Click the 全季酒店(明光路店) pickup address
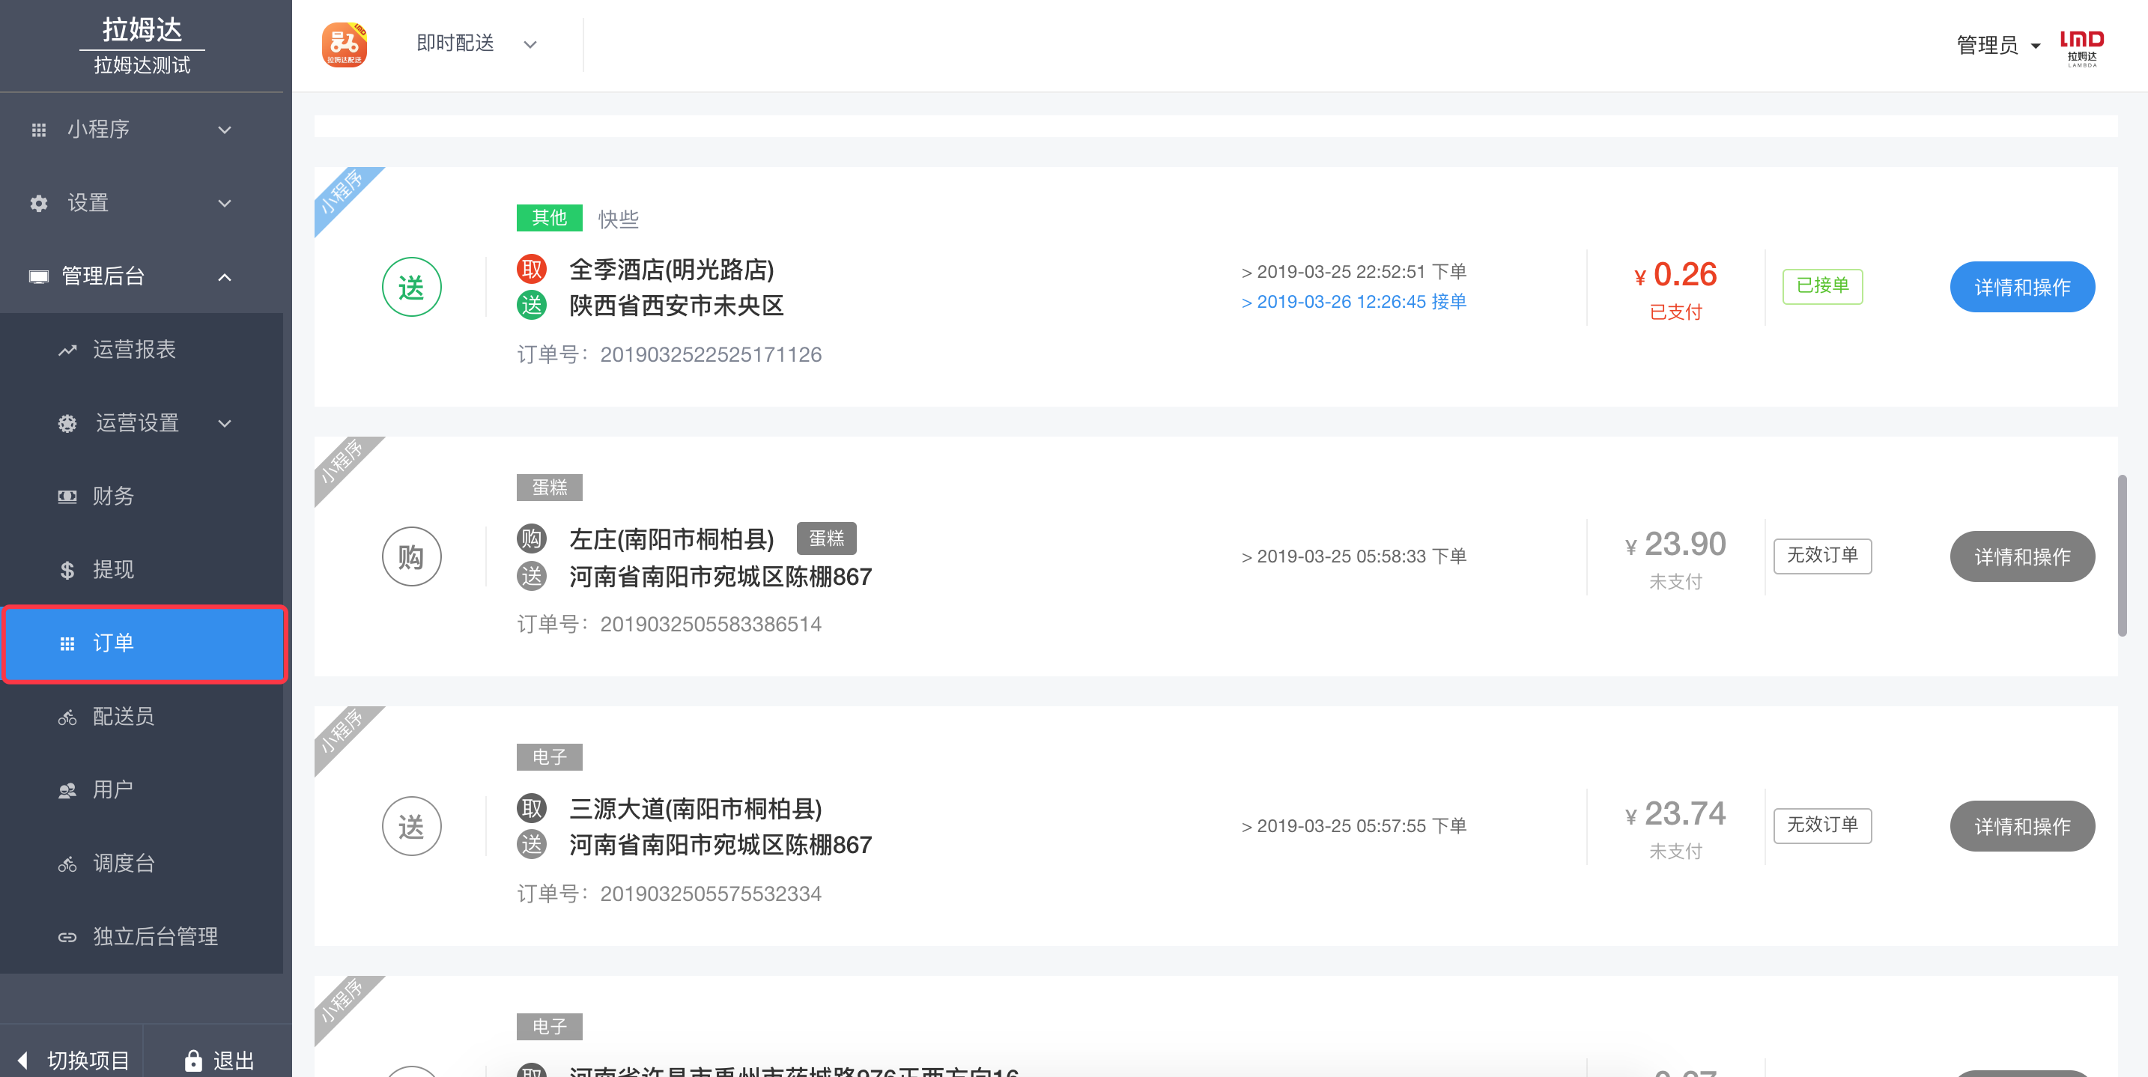Image resolution: width=2148 pixels, height=1077 pixels. [671, 270]
